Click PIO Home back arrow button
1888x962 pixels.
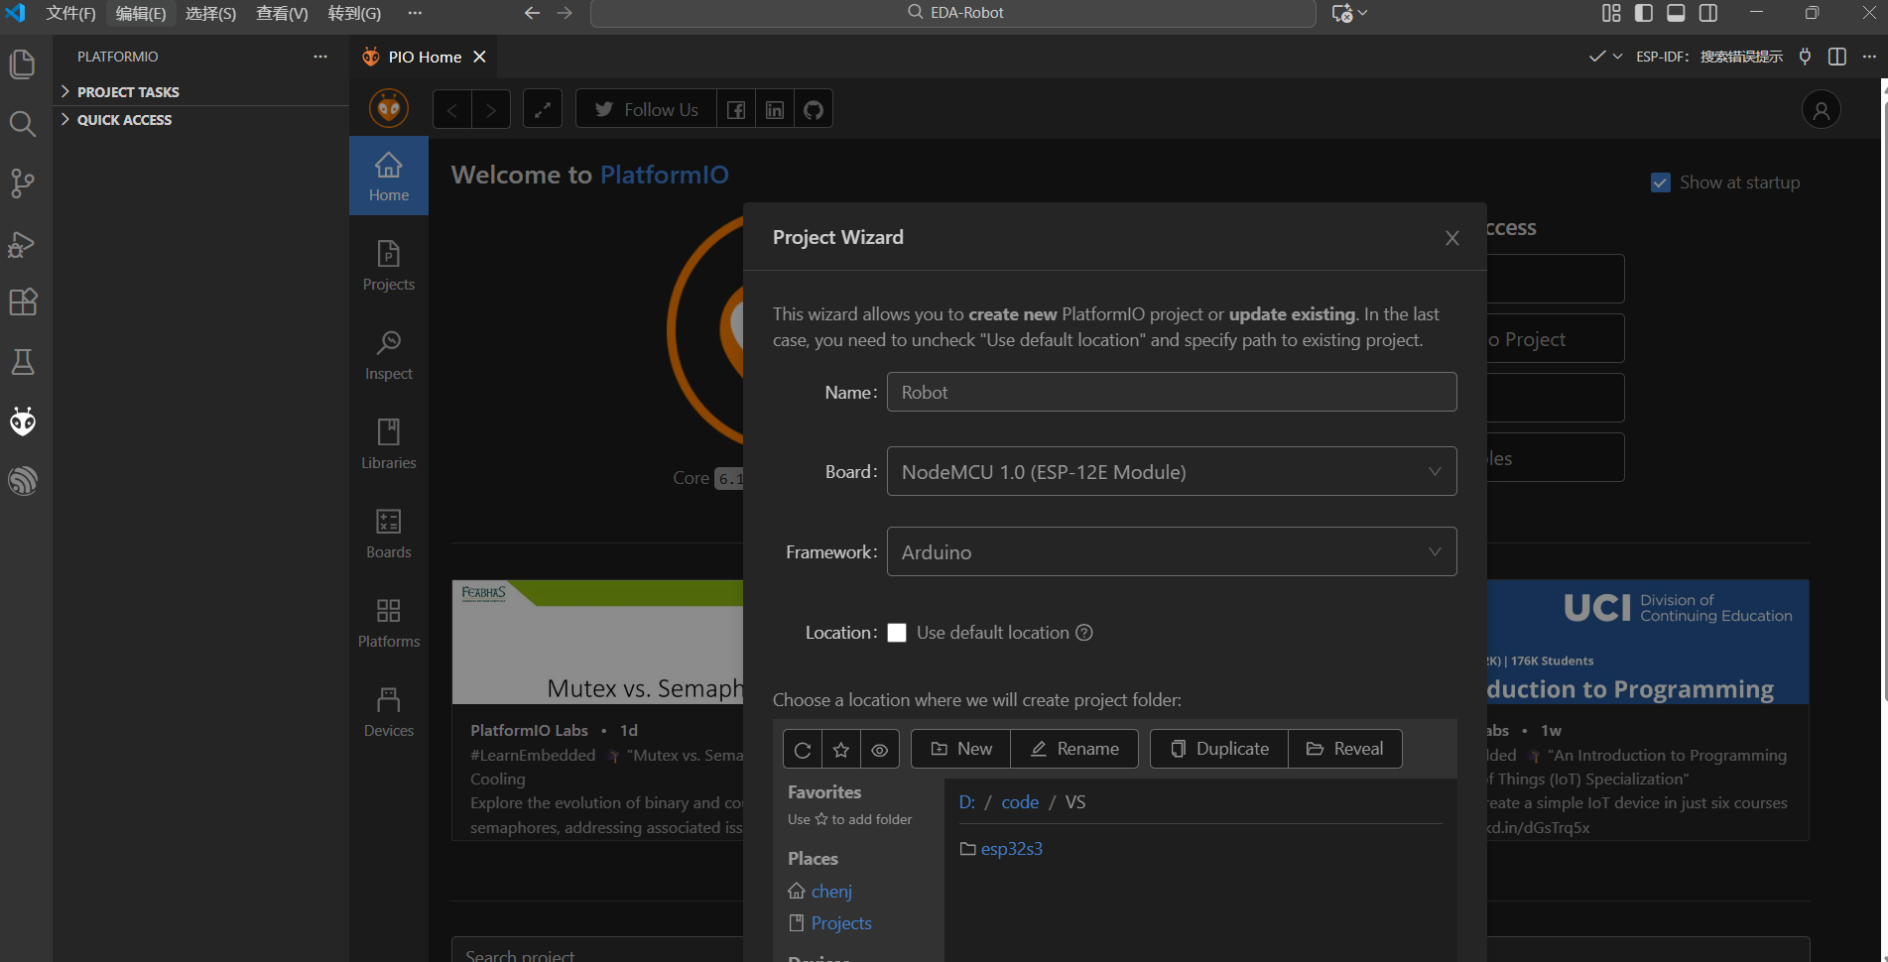click(452, 109)
